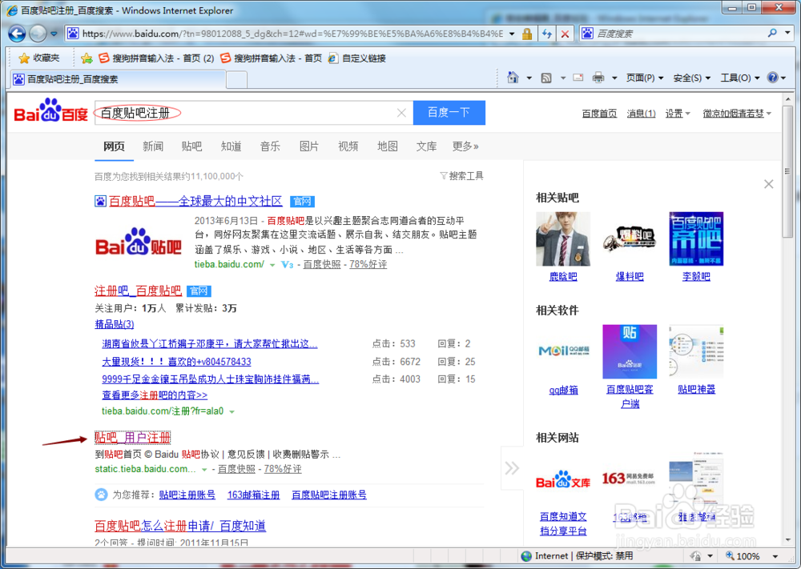
Task: Open the 工具(O) menu
Action: [739, 78]
